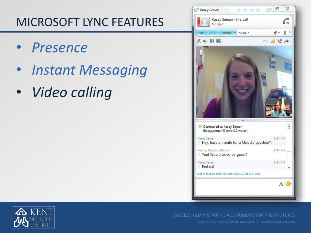Click the 'Keene, Rebecca (Becky)' sender name
Image resolution: width=311 pixels, height=233 pixels.
214,150
